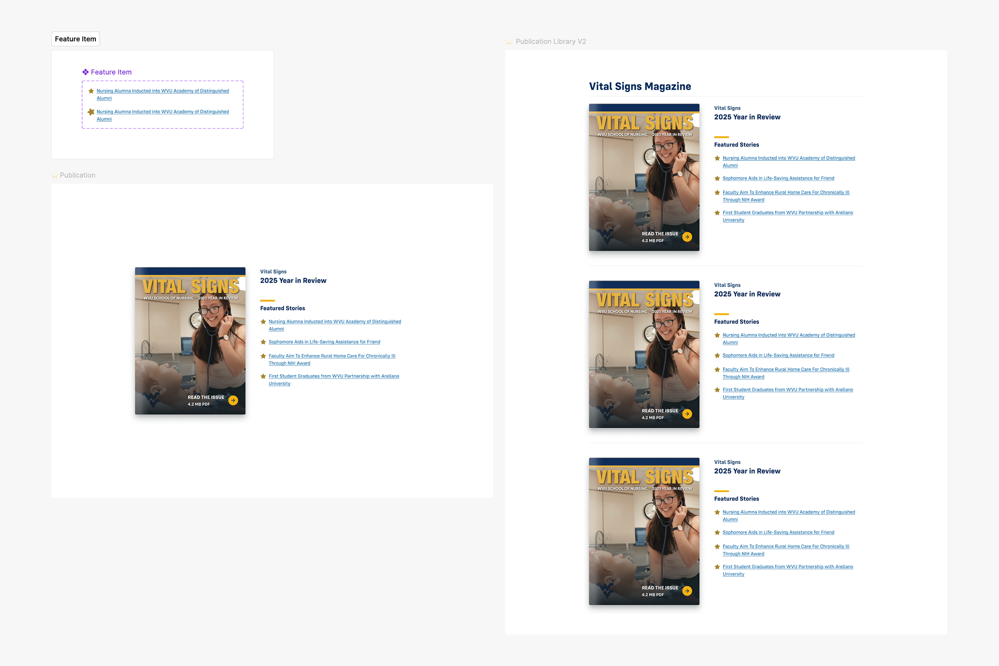999x666 pixels.
Task: Click the star icon beside the Publication frame label
Action: coord(55,176)
